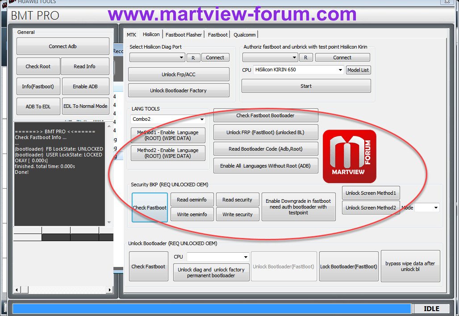Screen dimensions: 459x316
Task: Click log scrollbar down arrow
Action: click(109, 222)
